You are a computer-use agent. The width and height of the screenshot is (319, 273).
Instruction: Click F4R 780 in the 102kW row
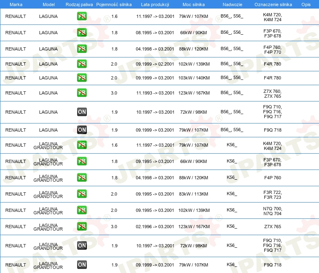tap(272, 64)
